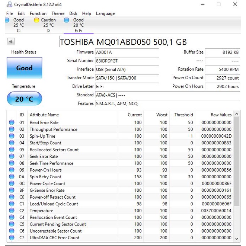Viewport: 246px width, 246px height.
Task: Open the File menu
Action: pyautogui.click(x=9, y=13)
